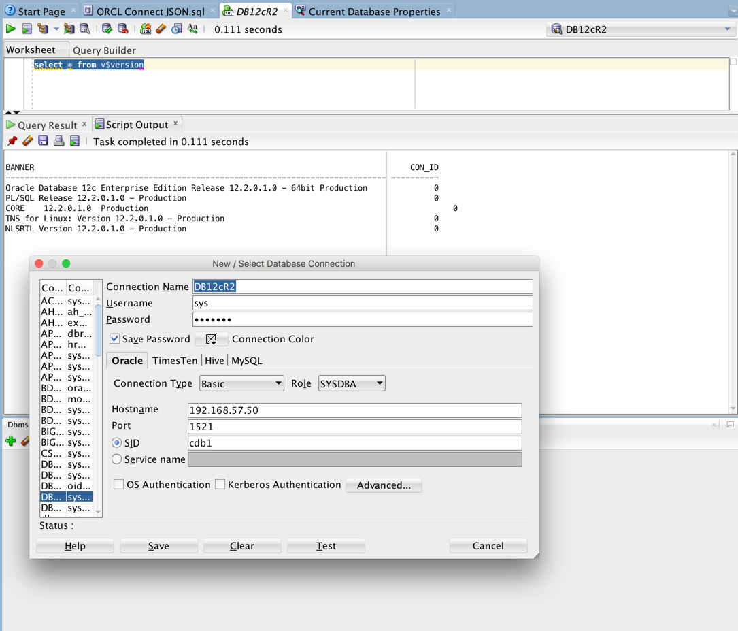The width and height of the screenshot is (738, 631).
Task: Switch to the Query Builder tab
Action: 104,50
